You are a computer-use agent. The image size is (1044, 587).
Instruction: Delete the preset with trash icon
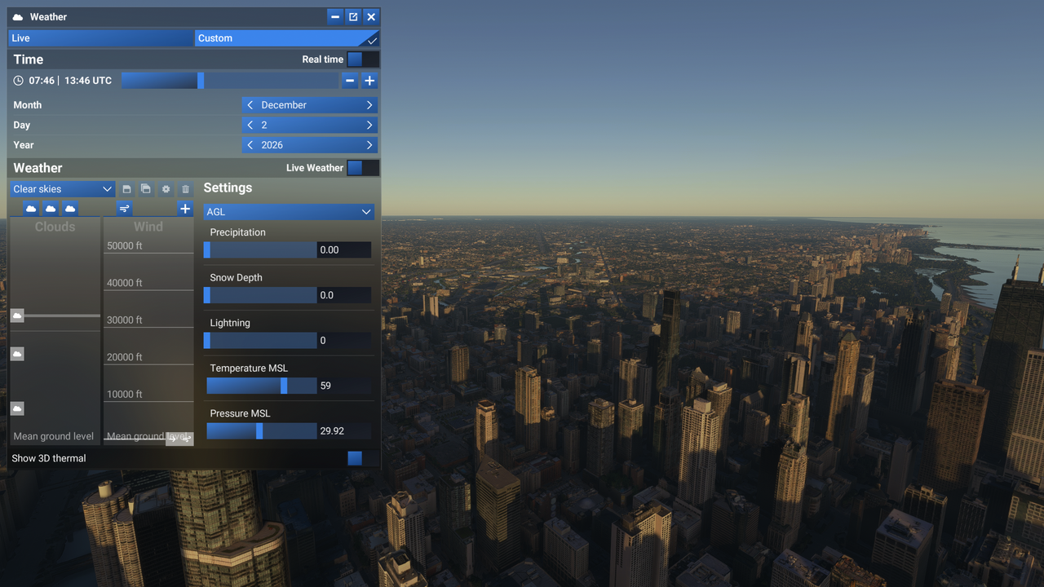tap(185, 189)
